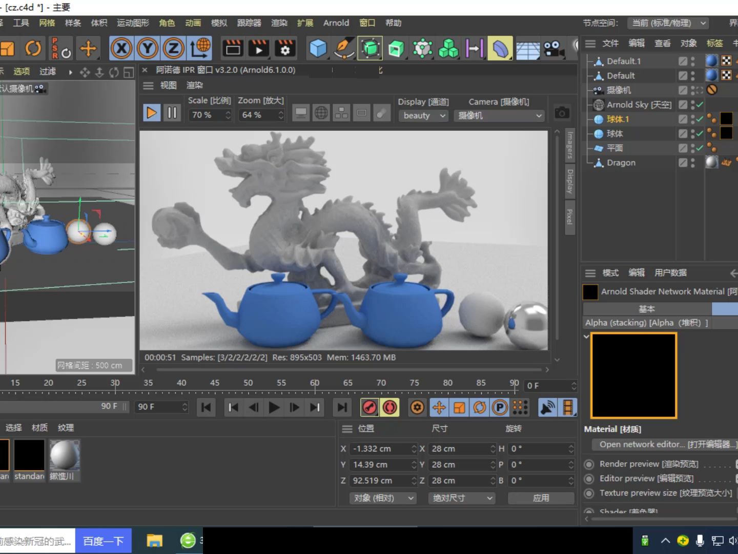
Task: Select the Render preview radio option
Action: [x=589, y=464]
